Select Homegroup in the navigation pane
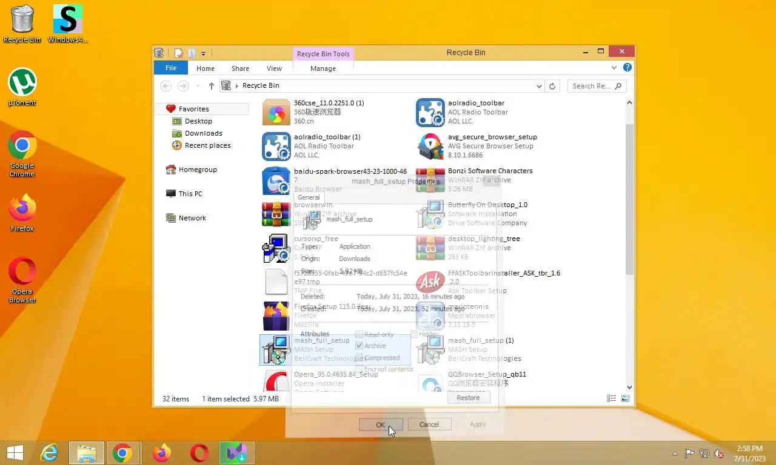Image resolution: width=776 pixels, height=465 pixels. click(x=198, y=170)
